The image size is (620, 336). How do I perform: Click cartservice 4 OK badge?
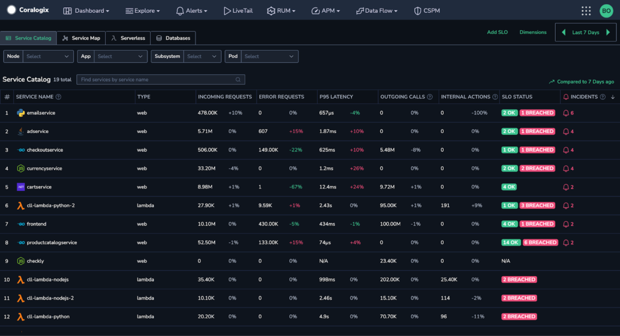coord(509,187)
